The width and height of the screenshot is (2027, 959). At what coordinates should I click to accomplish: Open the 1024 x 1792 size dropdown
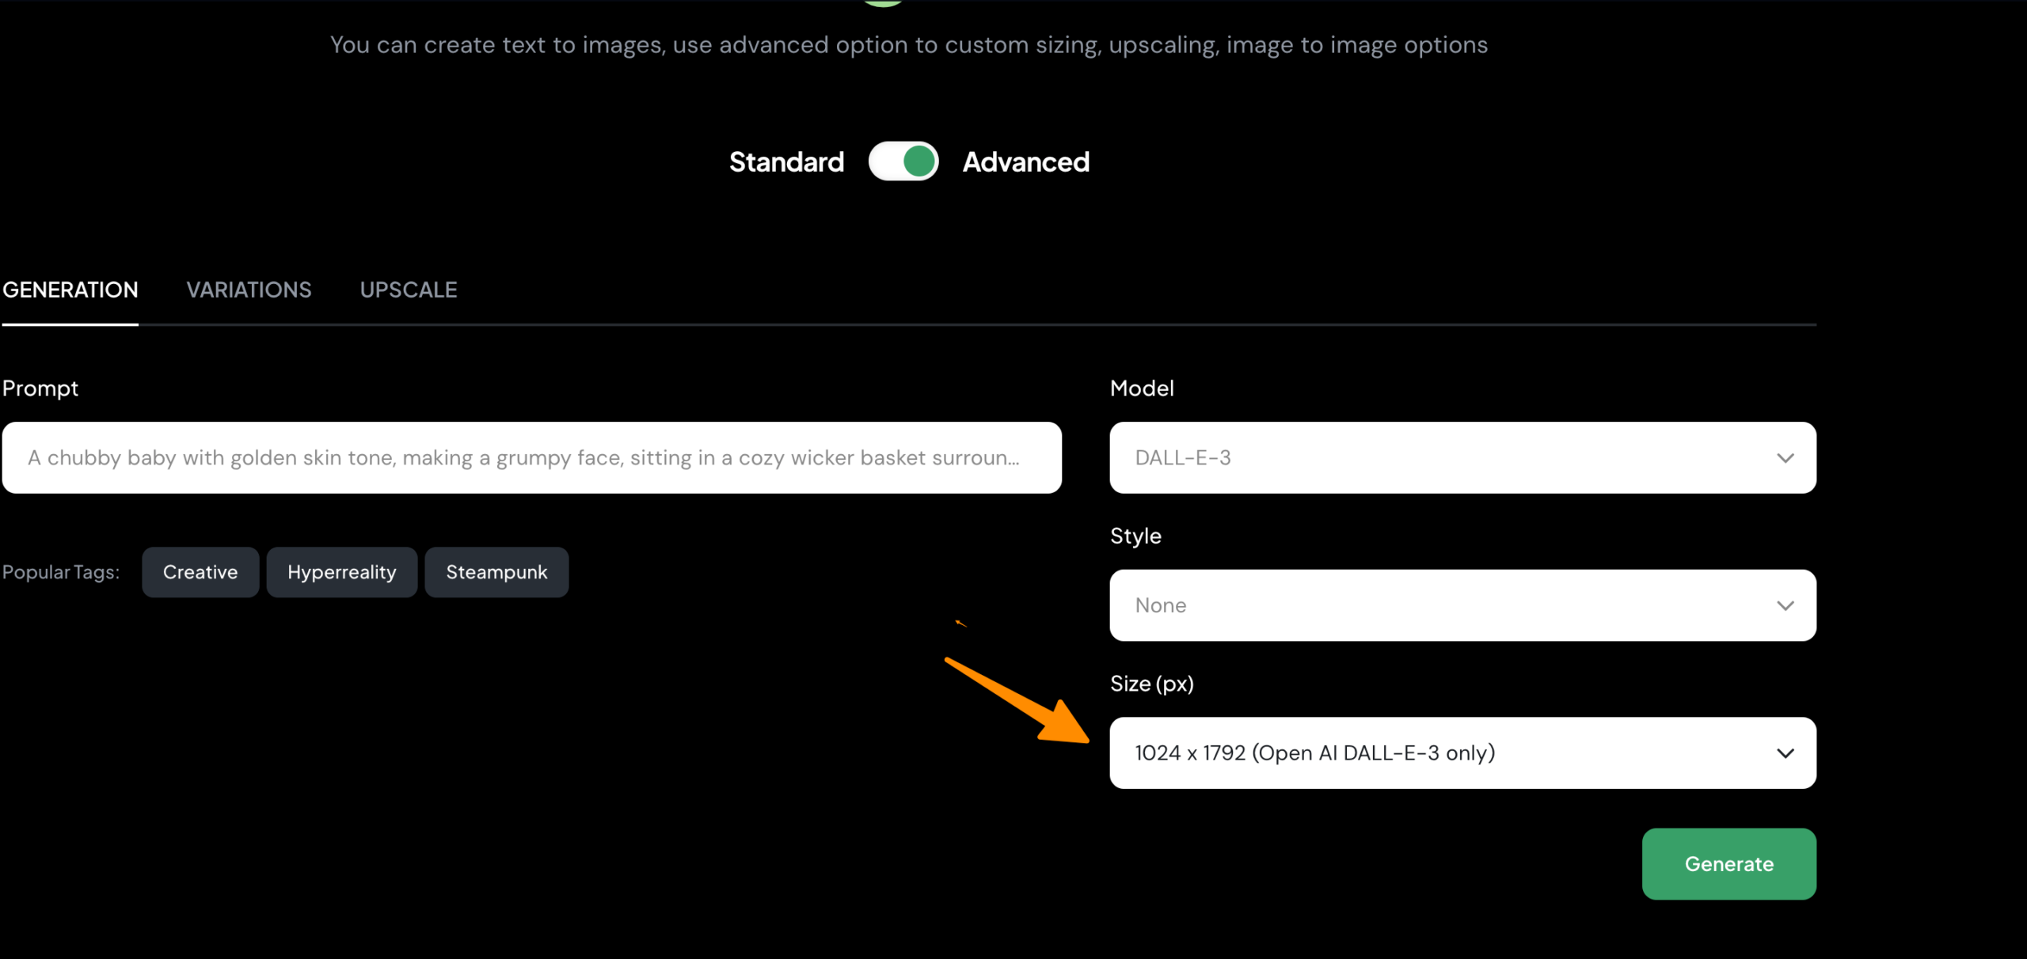click(1462, 753)
